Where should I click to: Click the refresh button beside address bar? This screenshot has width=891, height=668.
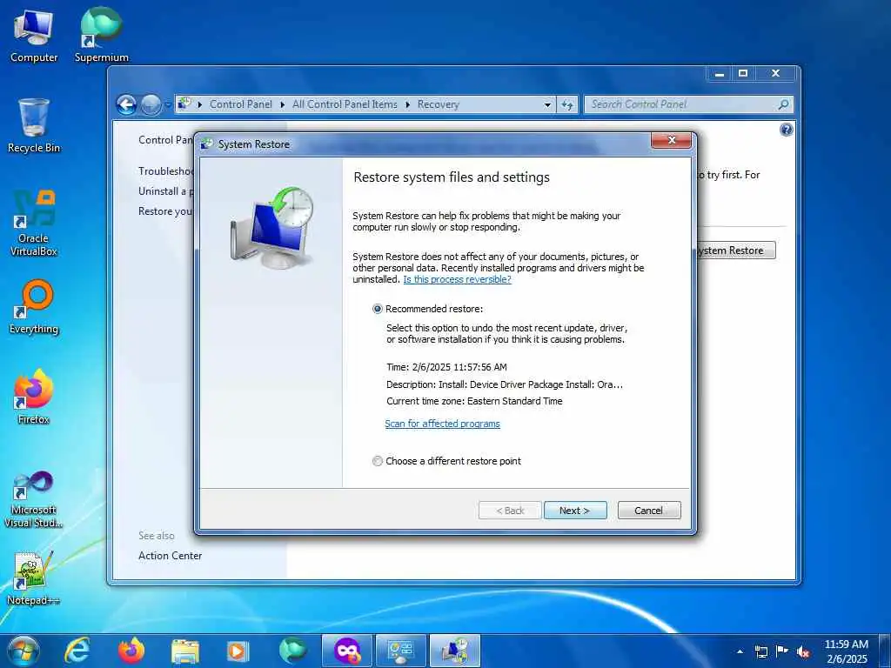point(567,104)
